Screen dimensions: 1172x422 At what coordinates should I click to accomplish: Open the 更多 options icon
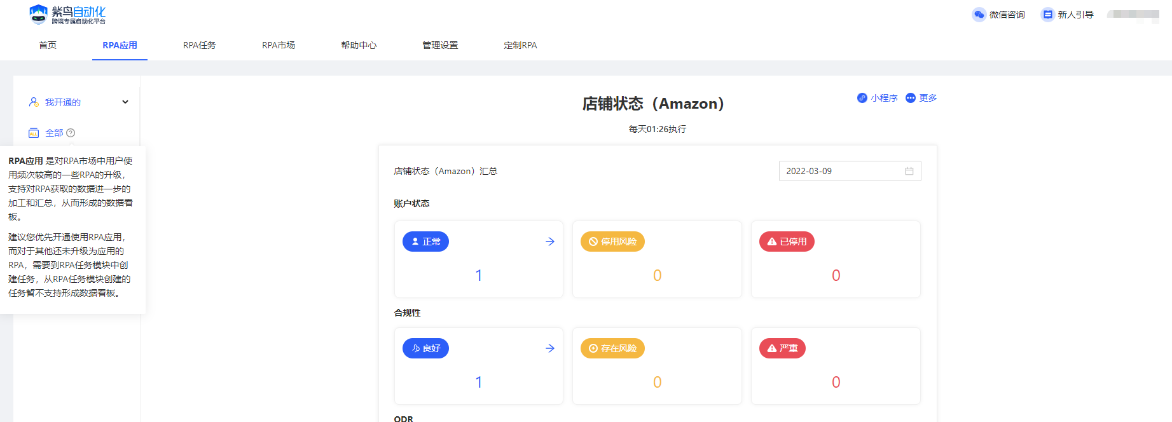point(911,98)
